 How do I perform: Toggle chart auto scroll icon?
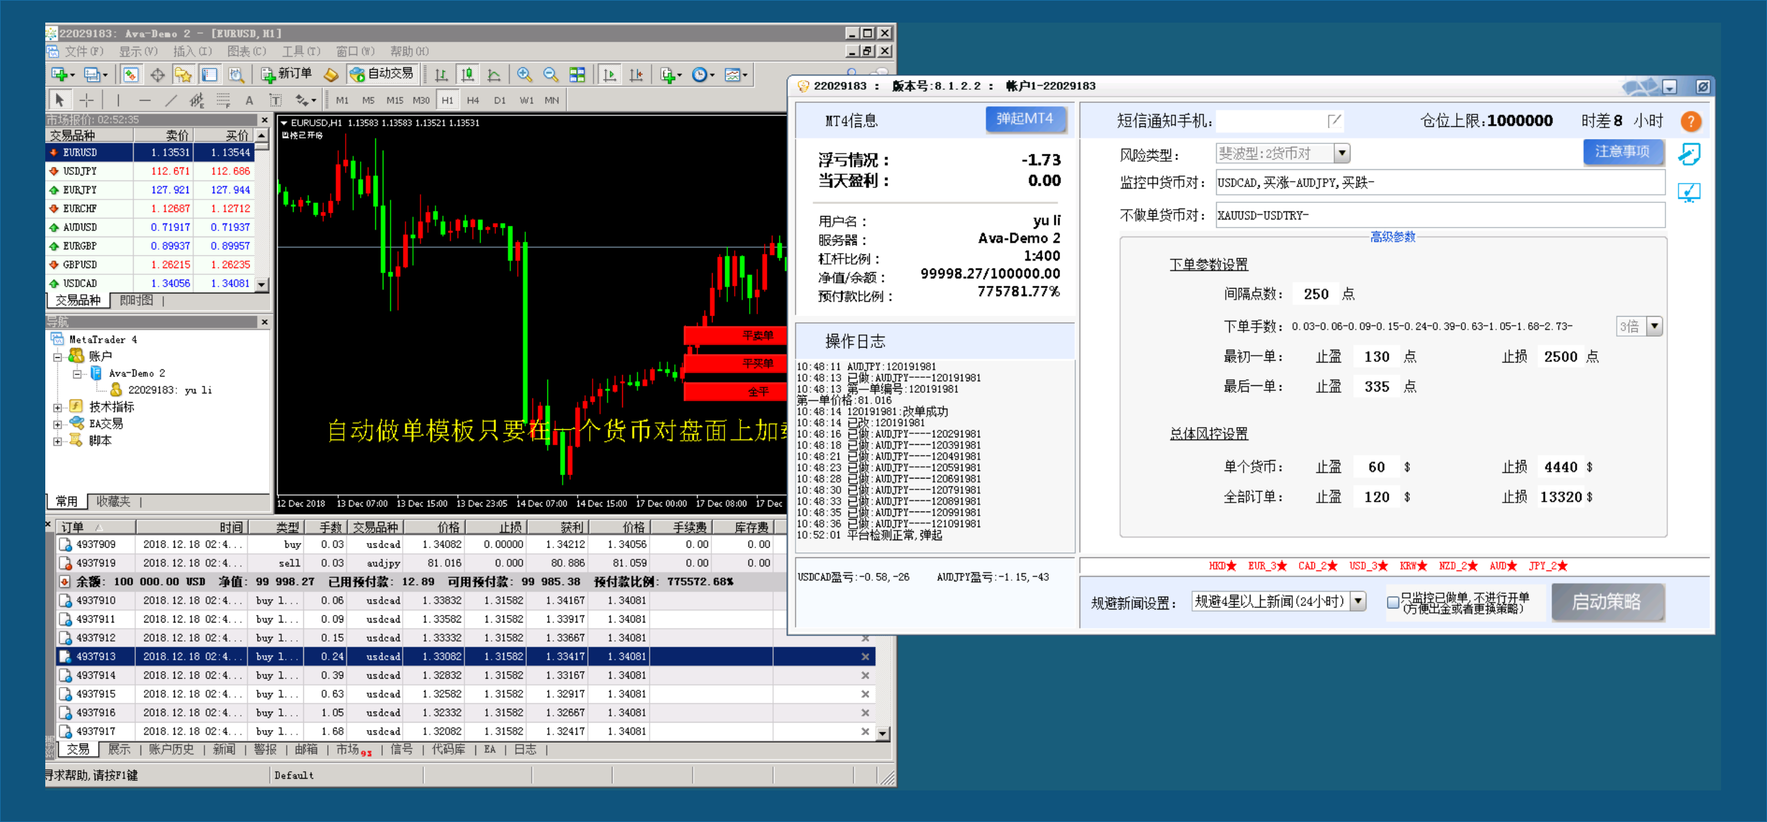[609, 74]
